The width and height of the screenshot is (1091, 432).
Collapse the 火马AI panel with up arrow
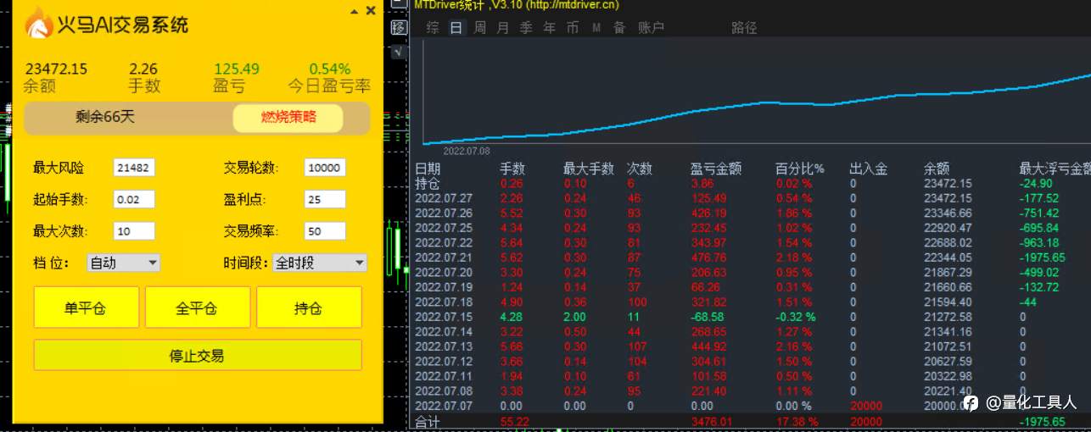tap(355, 12)
